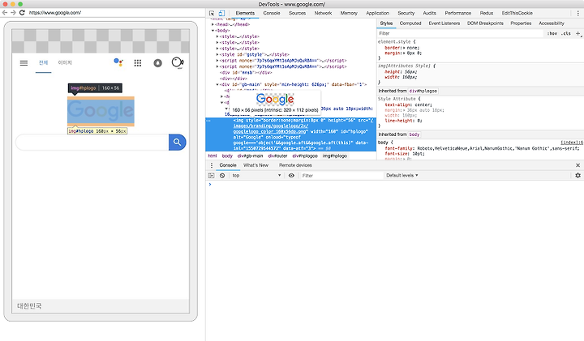The width and height of the screenshot is (584, 341).
Task: Open the (index):6 source link
Action: click(x=572, y=143)
